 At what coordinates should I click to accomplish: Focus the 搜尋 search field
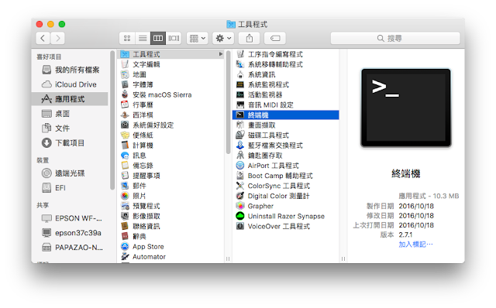395,38
